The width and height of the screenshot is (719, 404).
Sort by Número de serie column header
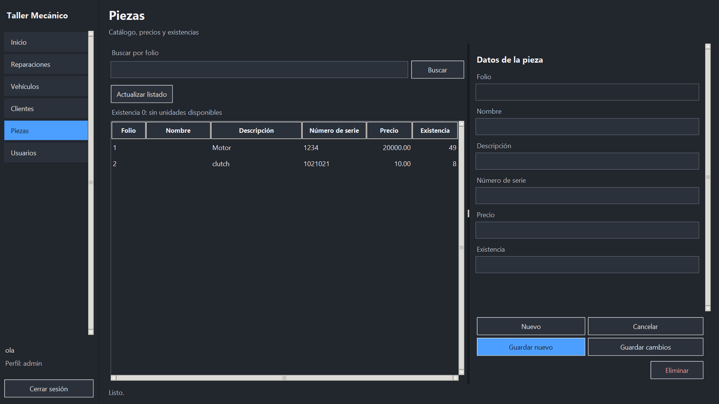click(334, 131)
